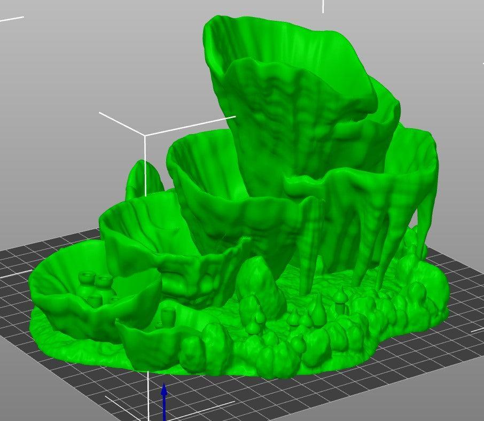Click the white bounding box corner vertex
This screenshot has height=421, width=484.
(145, 135)
